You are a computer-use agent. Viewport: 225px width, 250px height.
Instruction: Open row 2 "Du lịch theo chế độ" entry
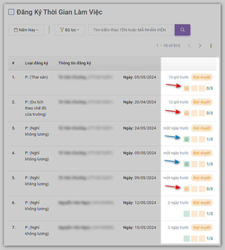pos(36,108)
